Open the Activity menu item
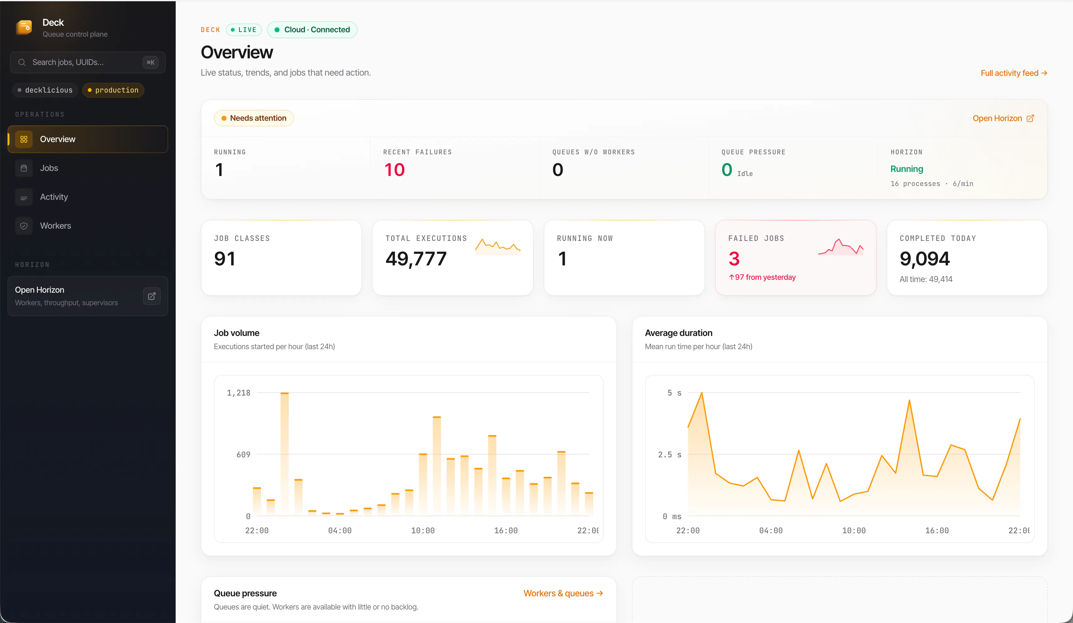1073x623 pixels. [88, 197]
